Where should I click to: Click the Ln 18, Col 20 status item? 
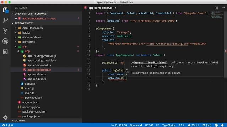coord(119,125)
